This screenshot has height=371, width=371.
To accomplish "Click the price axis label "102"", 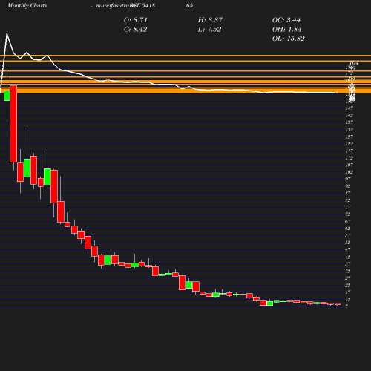I will (x=349, y=172).
